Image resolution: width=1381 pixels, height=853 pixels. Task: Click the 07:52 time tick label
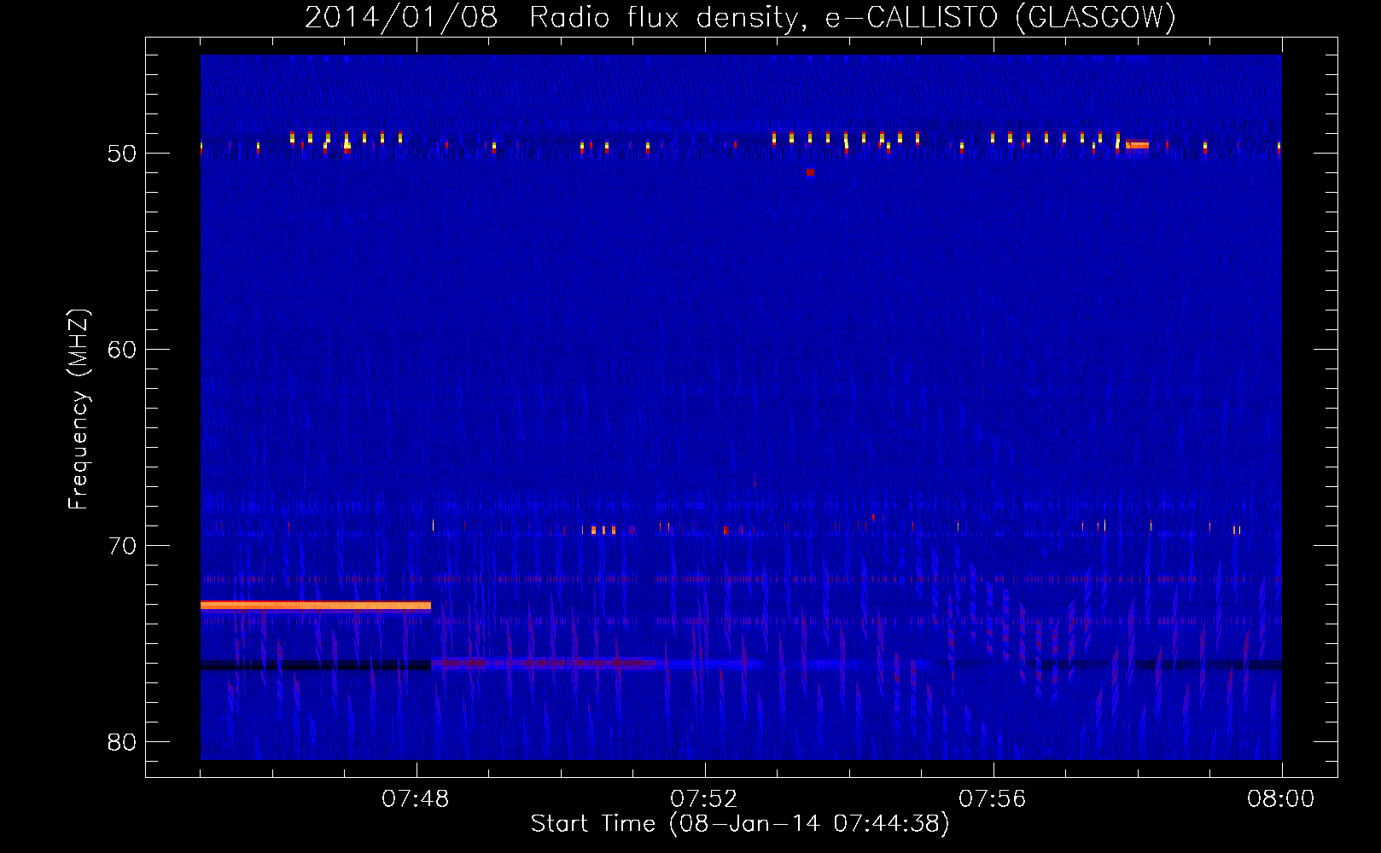tap(704, 798)
